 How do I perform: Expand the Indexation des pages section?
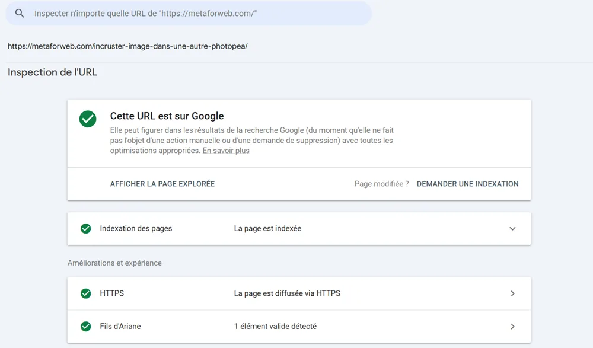(x=512, y=228)
